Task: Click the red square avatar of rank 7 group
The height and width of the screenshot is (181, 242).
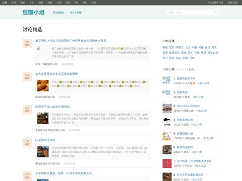Action: [x=167, y=163]
